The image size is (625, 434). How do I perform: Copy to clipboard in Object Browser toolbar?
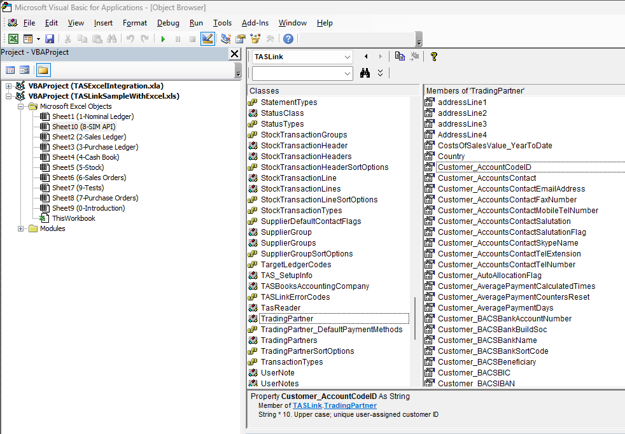[400, 57]
